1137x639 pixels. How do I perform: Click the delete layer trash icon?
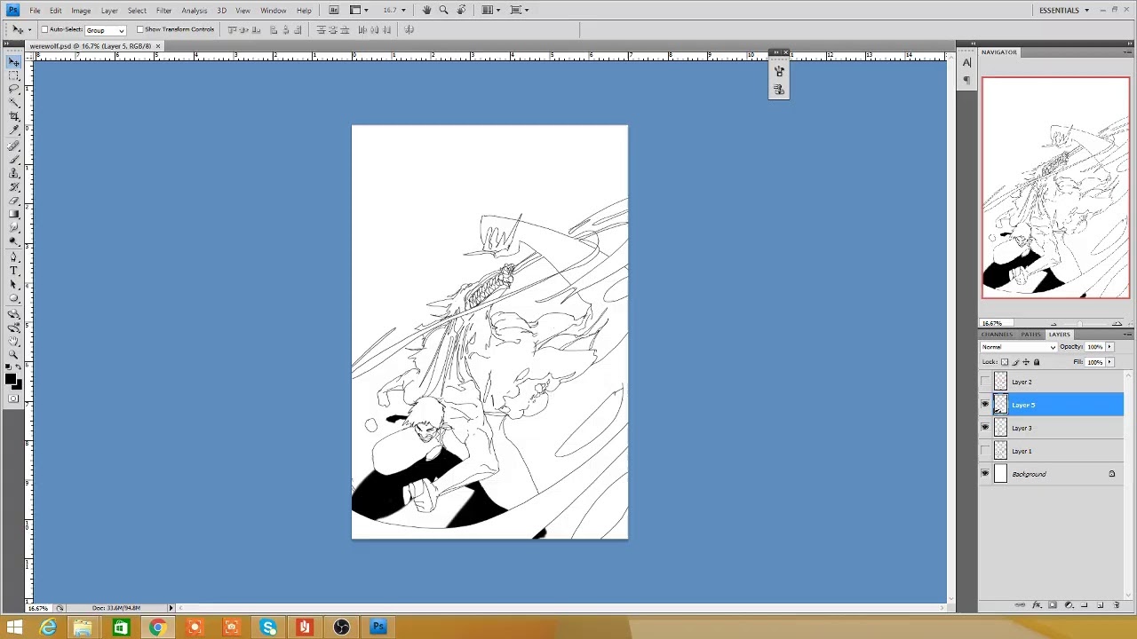pyautogui.click(x=1117, y=605)
